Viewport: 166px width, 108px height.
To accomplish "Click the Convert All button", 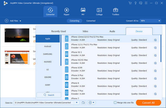I will point(148,102).
